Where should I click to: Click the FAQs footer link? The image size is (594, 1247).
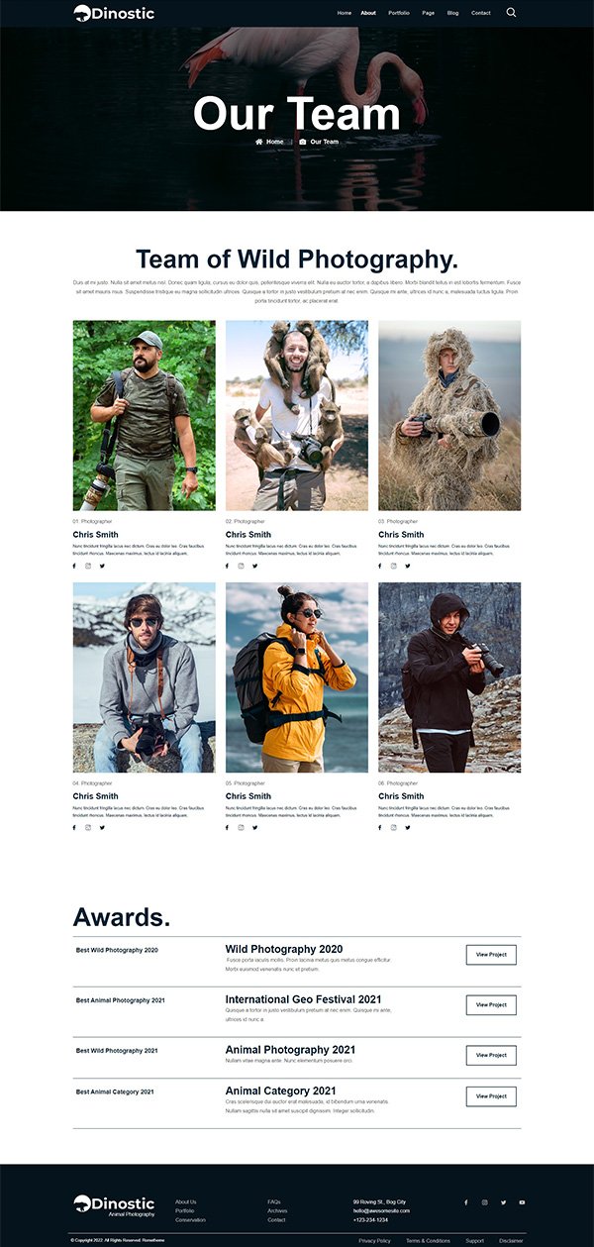(x=274, y=1202)
